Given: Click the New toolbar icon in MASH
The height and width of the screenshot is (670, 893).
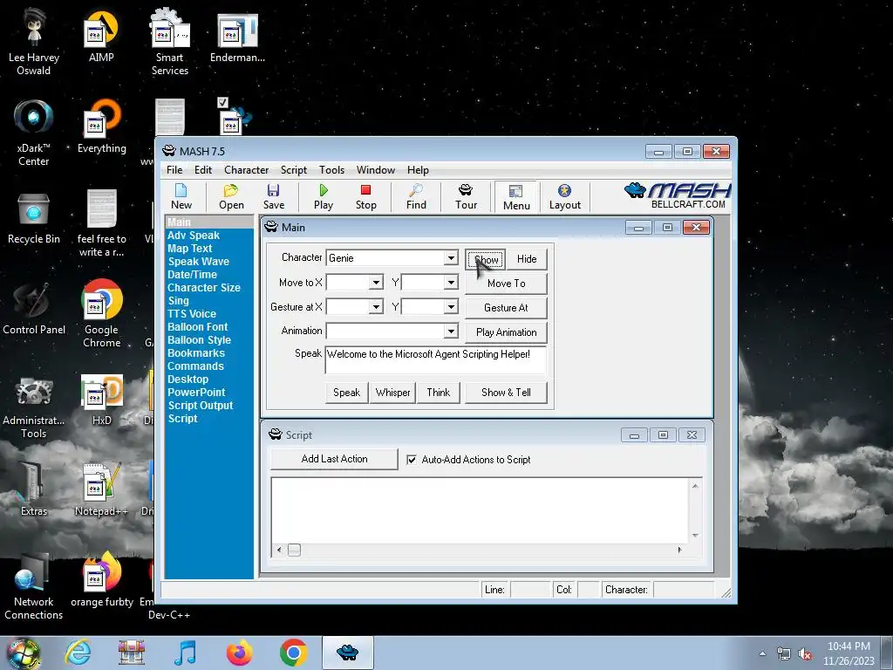Looking at the screenshot, I should 181,196.
